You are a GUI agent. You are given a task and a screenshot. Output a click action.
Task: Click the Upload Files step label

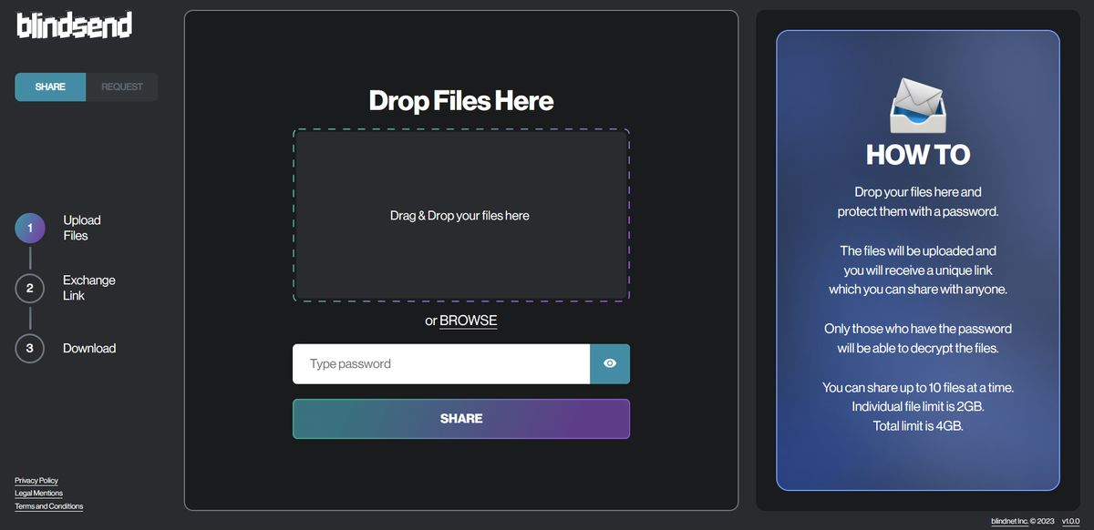82,228
